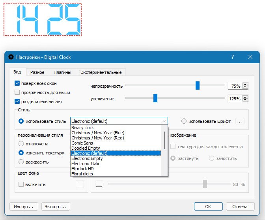Click the непрозрачность slider handle

pyautogui.click(x=198, y=85)
